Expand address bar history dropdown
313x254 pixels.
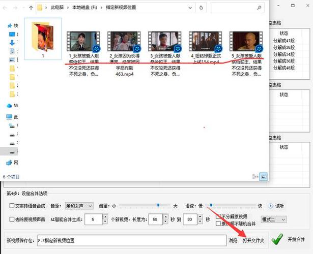[x=190, y=8]
